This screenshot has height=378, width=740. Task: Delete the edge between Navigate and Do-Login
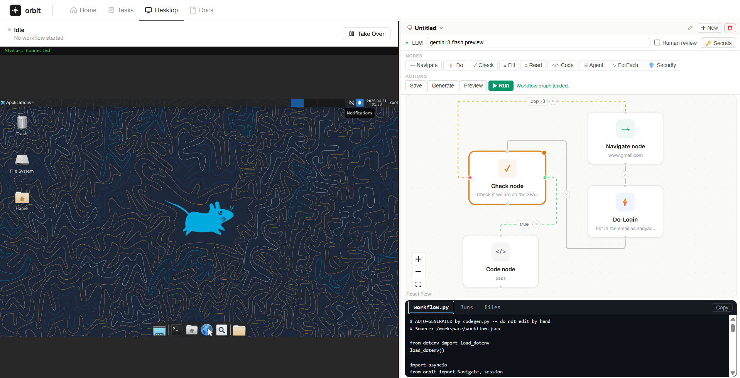625,175
